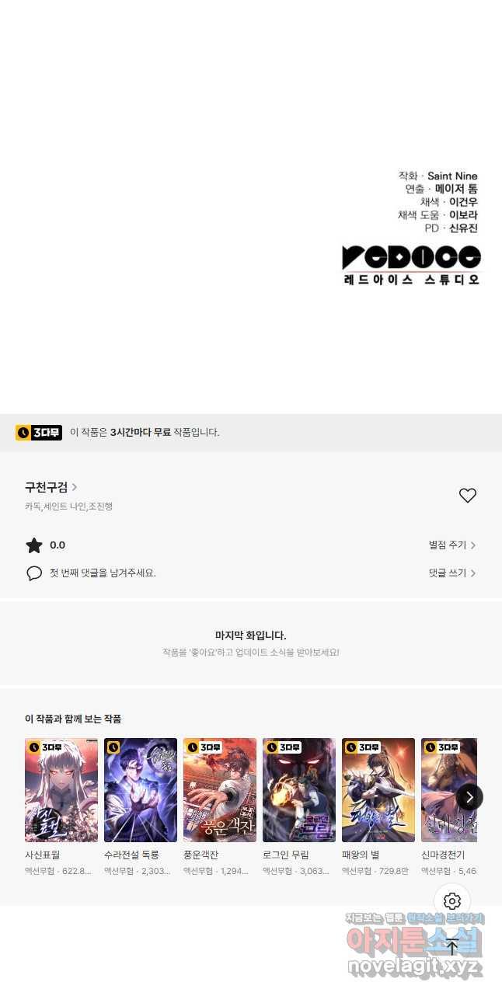Click the star rating icon
This screenshot has width=502, height=996.
click(x=34, y=545)
